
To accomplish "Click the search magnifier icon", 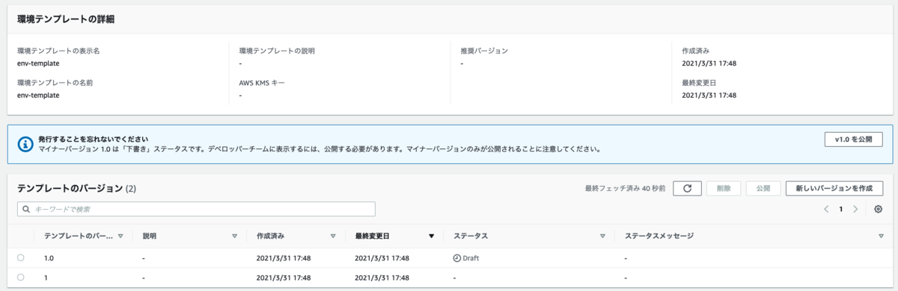I will pyautogui.click(x=26, y=209).
